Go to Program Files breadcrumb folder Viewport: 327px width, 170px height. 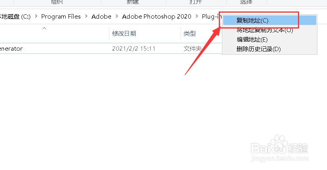tap(61, 16)
